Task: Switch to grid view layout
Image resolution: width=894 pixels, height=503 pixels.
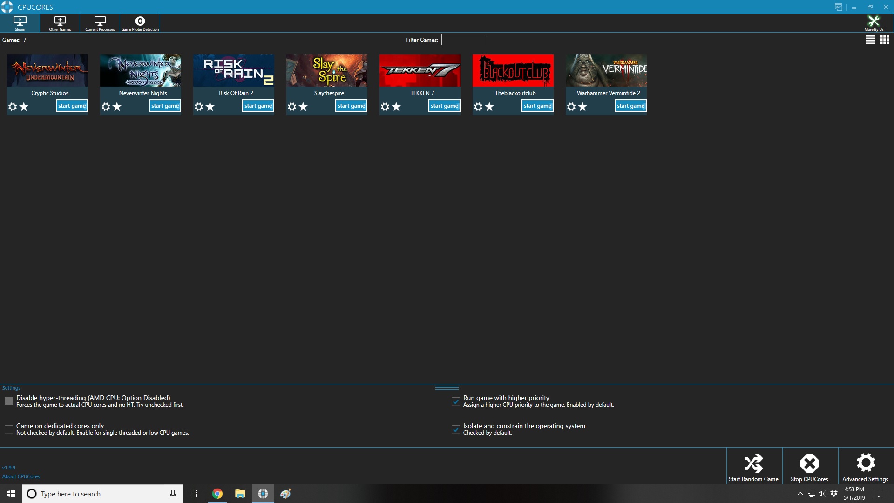Action: [x=885, y=40]
